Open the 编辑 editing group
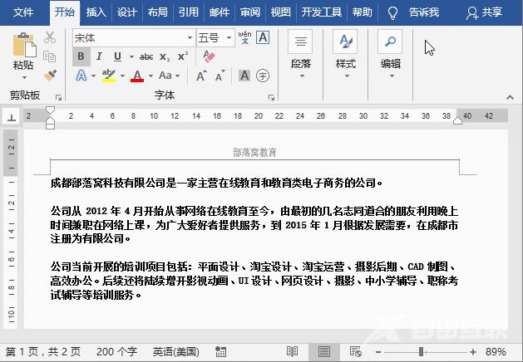This screenshot has height=362, width=523. click(390, 54)
